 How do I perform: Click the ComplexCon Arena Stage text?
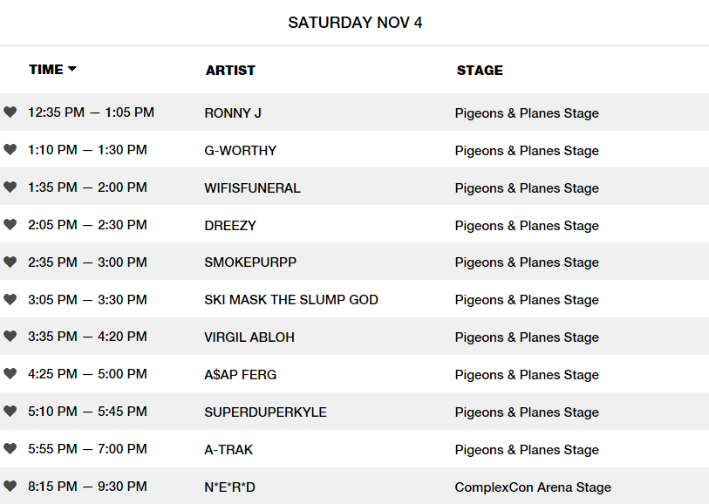point(533,487)
